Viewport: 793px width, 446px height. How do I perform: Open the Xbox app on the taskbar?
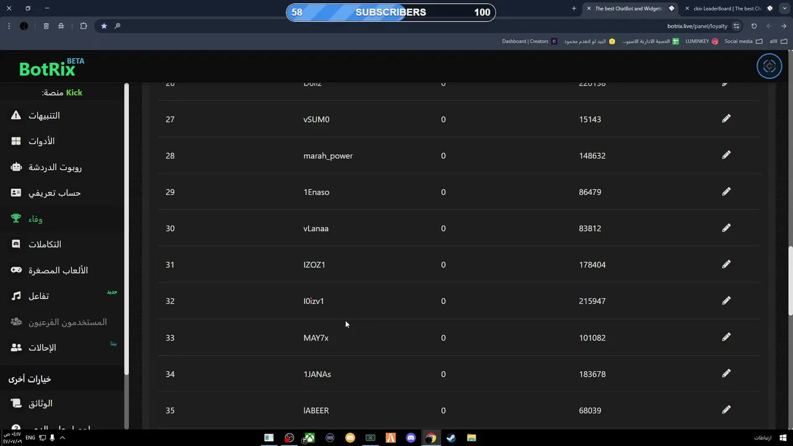click(309, 438)
